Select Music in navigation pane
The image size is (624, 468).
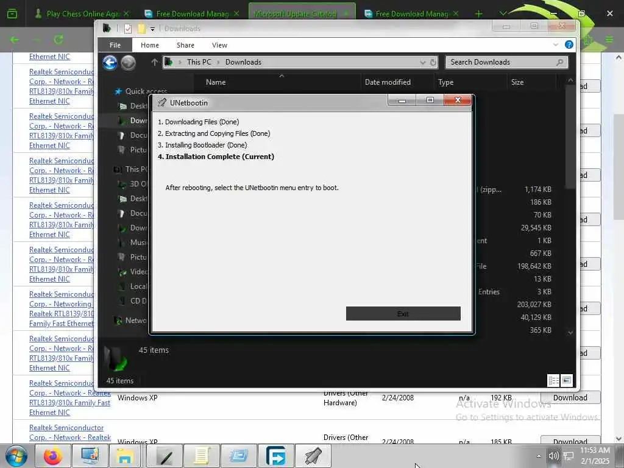(133, 243)
